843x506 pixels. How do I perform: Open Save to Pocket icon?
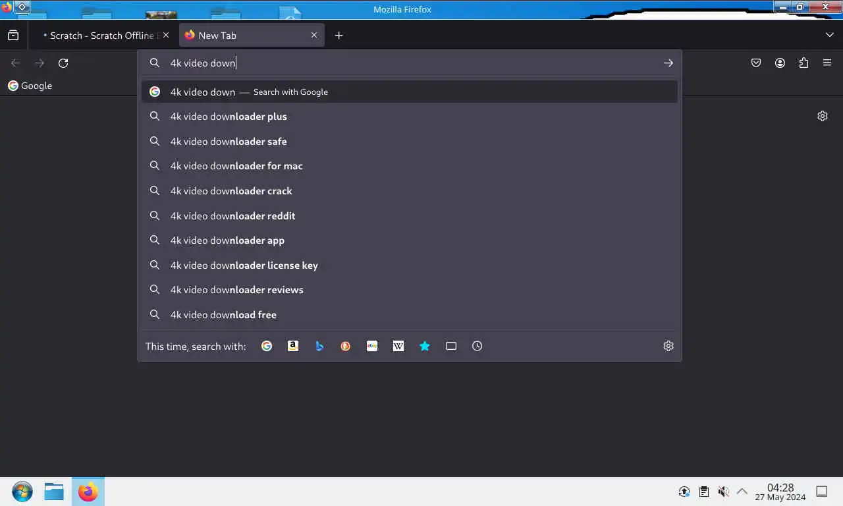[x=756, y=63]
